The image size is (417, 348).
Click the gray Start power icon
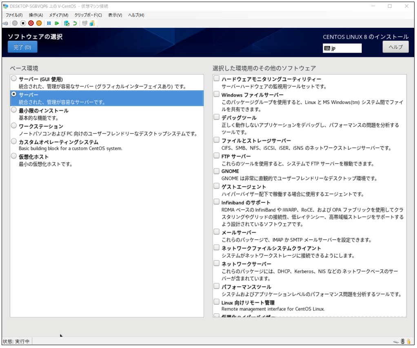click(15, 23)
